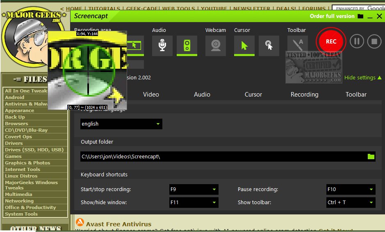Screen dimensions: 385x232
Task: Minimize the Screencapt window
Action: pos(370,17)
